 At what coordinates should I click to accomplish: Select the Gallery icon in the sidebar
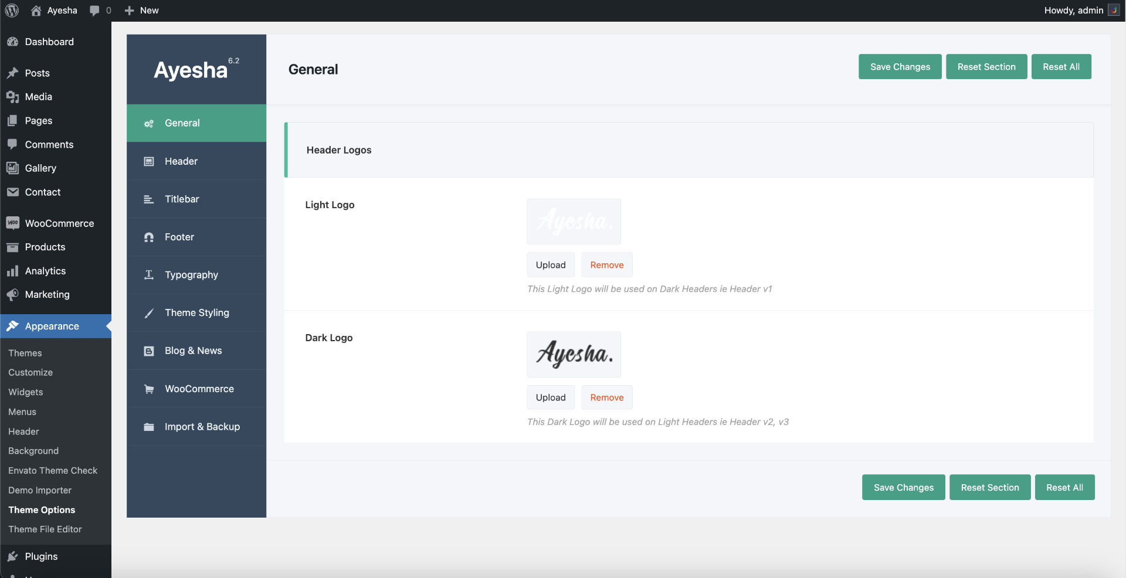point(12,168)
